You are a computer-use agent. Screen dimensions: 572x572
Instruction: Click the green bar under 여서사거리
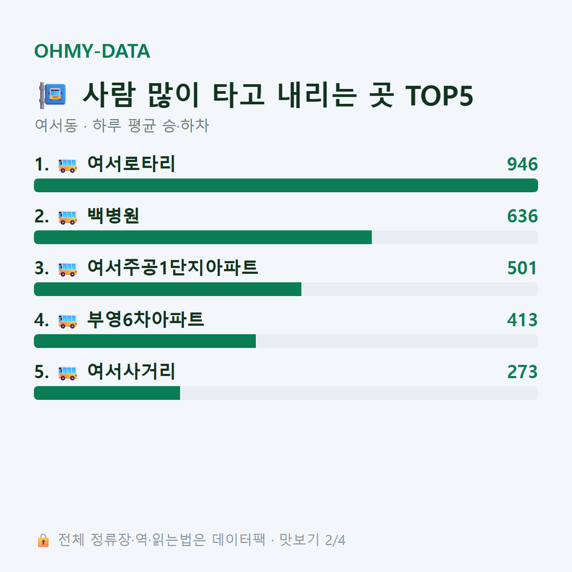point(107,393)
